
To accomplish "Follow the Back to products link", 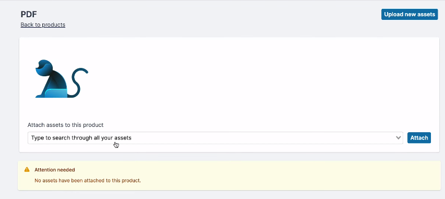I will (x=43, y=25).
